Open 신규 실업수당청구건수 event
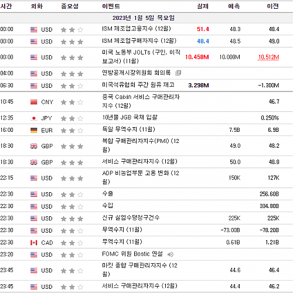Screen dimensions: 293x293 point(131,217)
